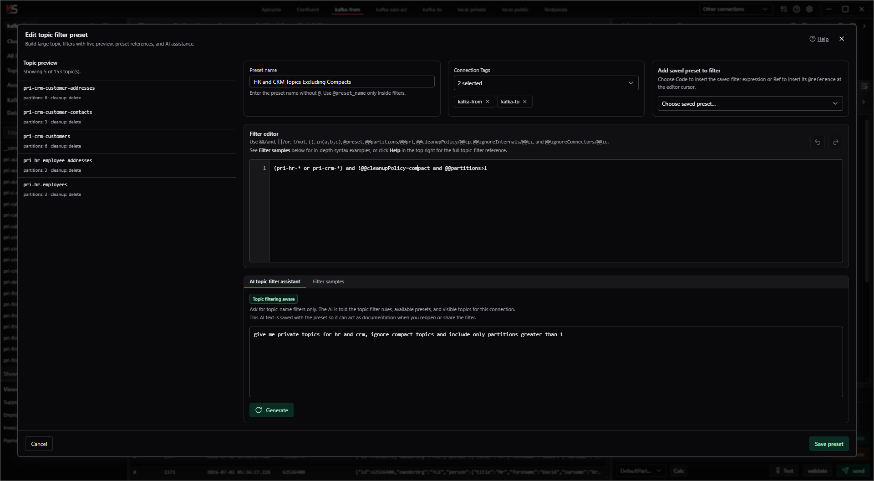Select topic pri-hr-employee-addresses in preview
The width and height of the screenshot is (874, 481).
127,165
